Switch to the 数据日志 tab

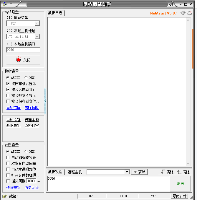tap(55, 13)
